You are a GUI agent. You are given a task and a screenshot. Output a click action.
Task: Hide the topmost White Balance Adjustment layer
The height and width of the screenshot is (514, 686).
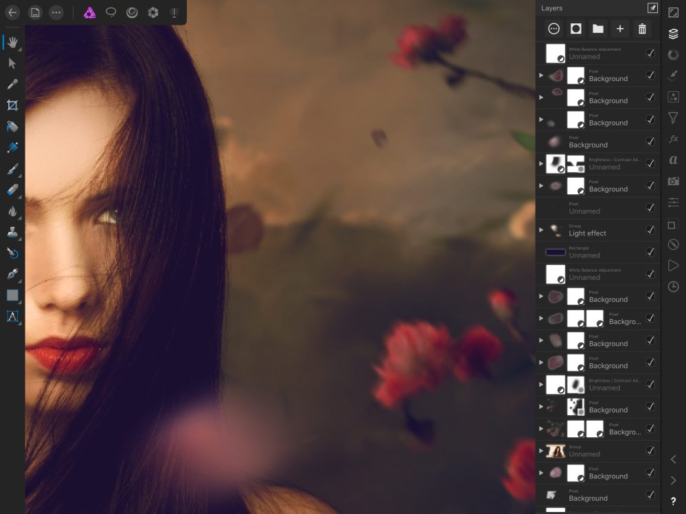[x=650, y=53]
